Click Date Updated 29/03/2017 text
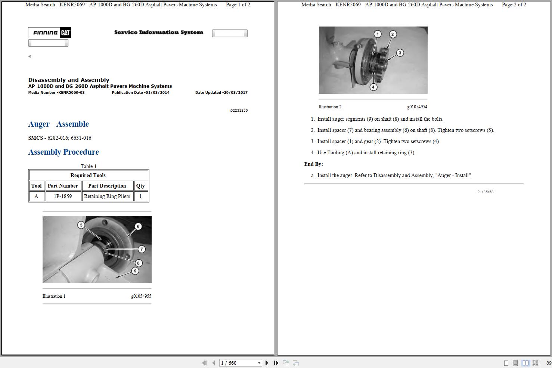 [221, 92]
